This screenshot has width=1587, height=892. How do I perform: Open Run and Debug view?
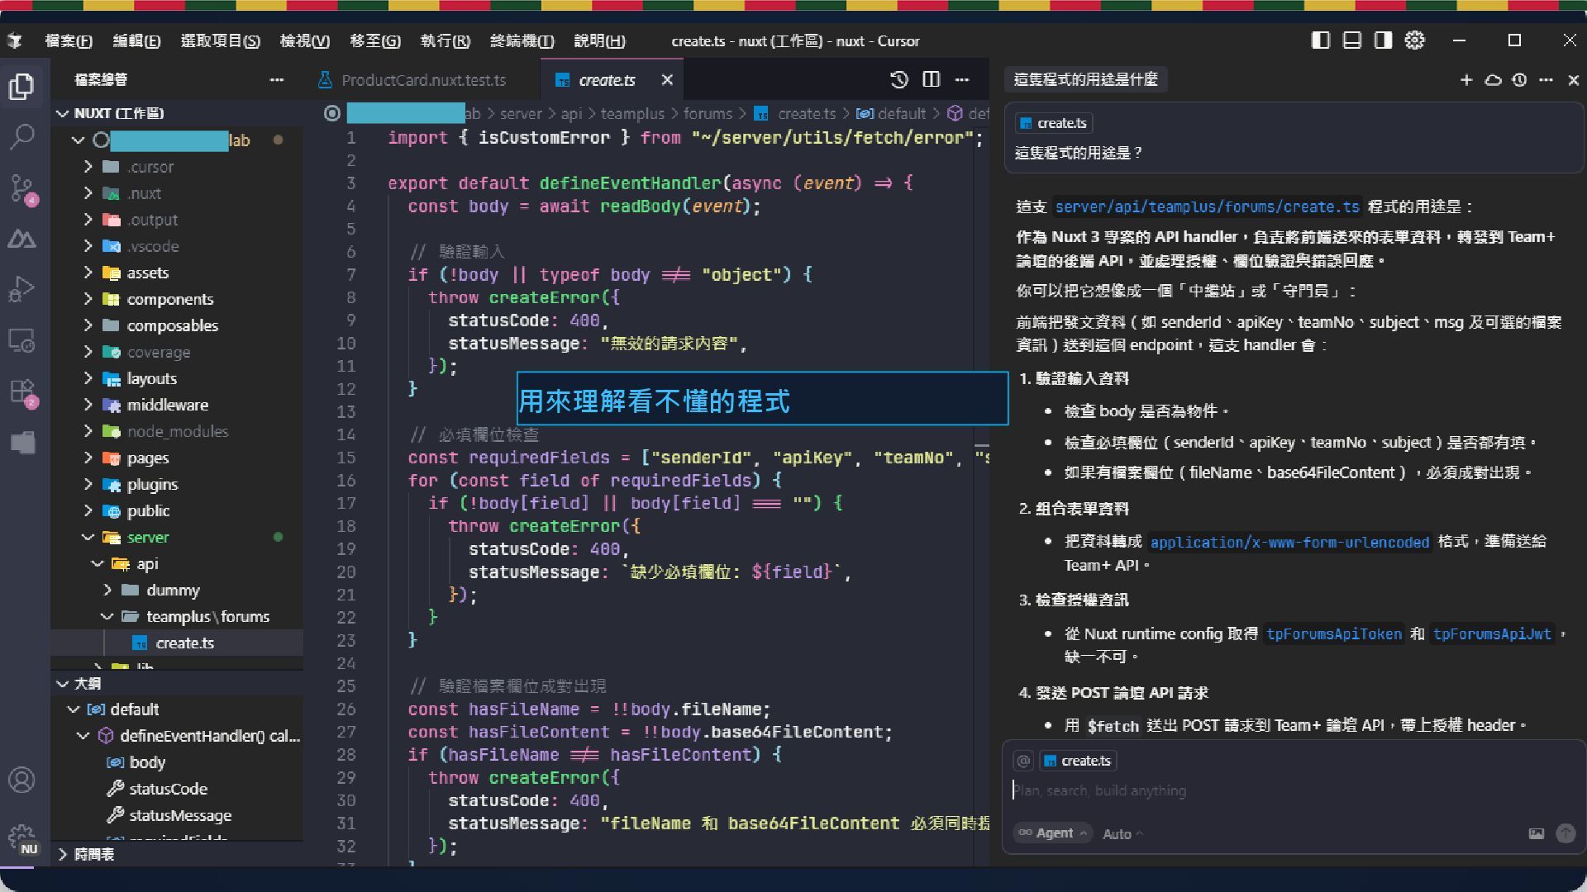tap(22, 289)
